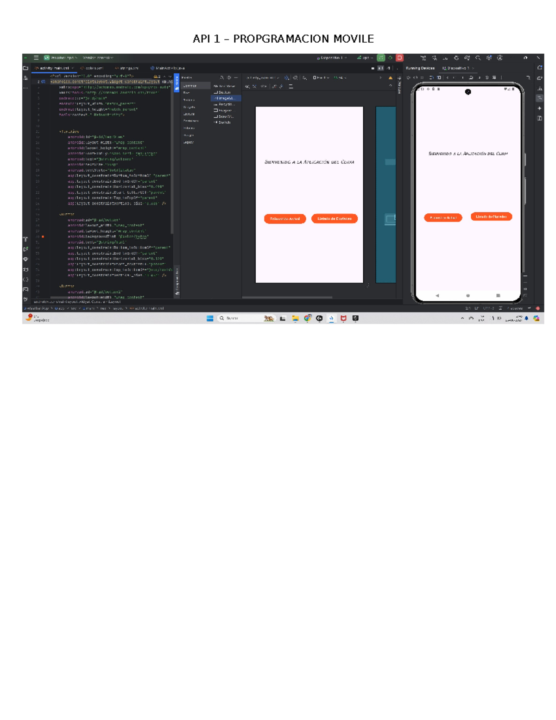
Task: Open the Debug app icon
Action: pos(390,57)
